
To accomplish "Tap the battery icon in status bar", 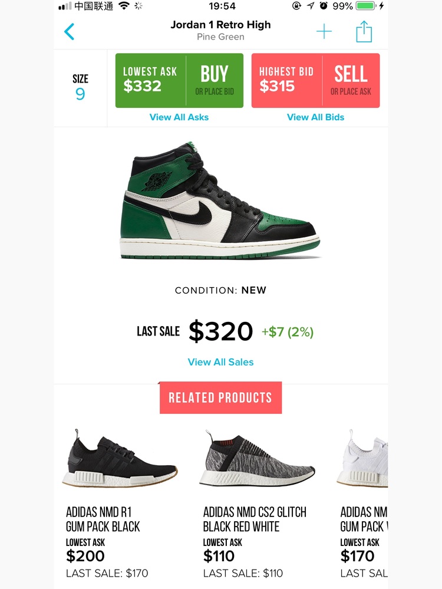I will [366, 6].
